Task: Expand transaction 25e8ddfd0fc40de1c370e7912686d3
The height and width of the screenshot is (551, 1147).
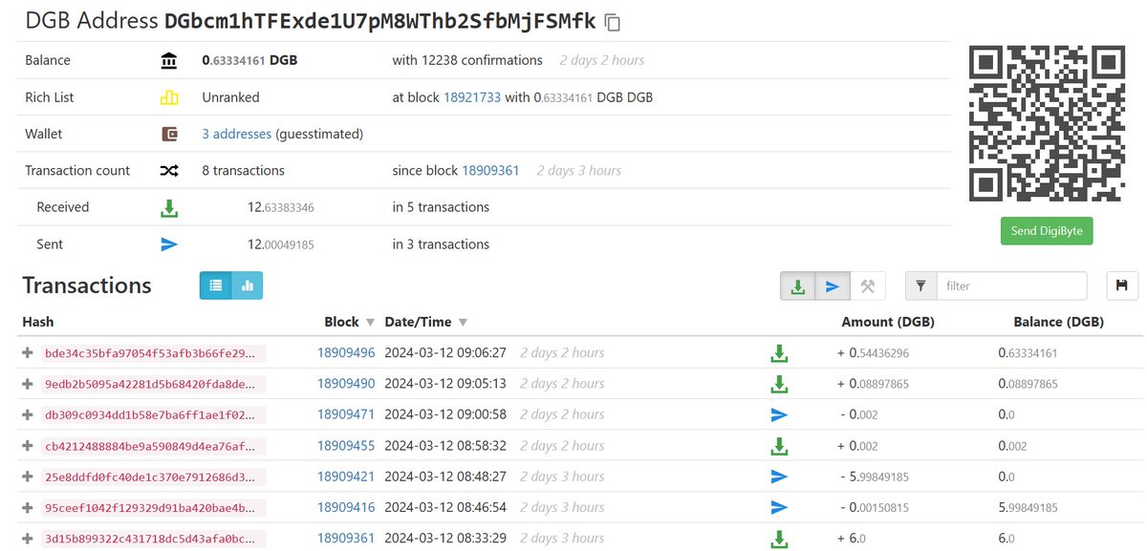Action: [x=28, y=477]
